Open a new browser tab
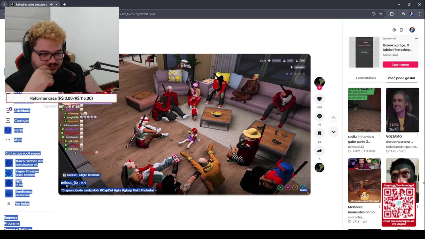The height and width of the screenshot is (239, 425). 64,5
